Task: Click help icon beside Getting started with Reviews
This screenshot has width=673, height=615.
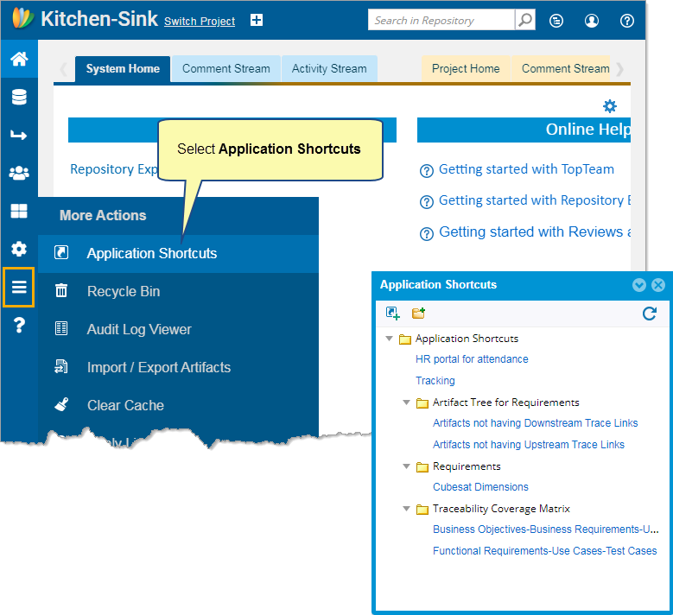Action: point(426,234)
